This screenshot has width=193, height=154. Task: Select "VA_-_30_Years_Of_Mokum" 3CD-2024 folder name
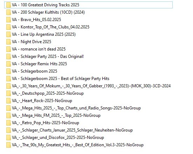point(91,86)
